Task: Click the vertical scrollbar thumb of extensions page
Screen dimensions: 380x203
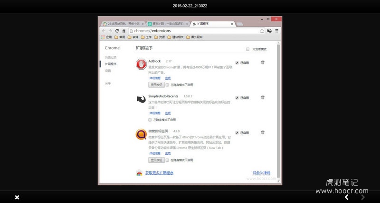Action: coord(278,111)
